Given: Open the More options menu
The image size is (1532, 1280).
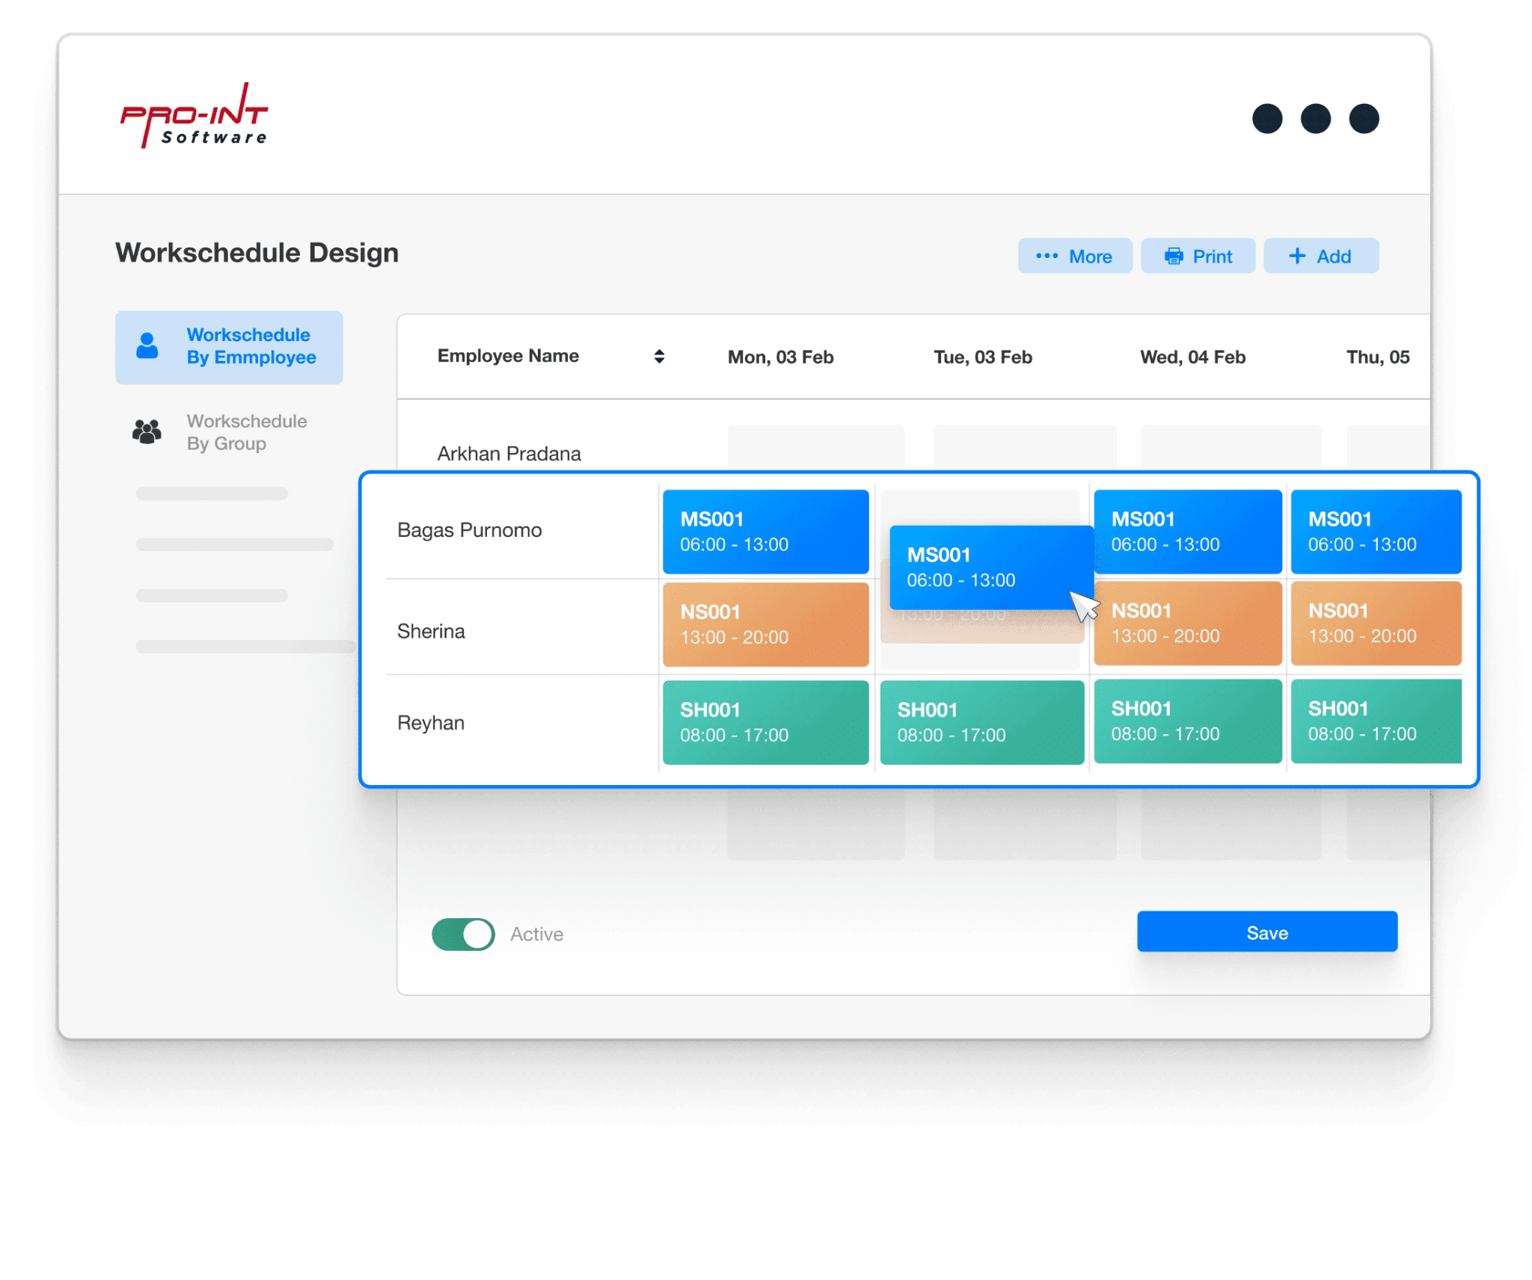Looking at the screenshot, I should tap(1074, 256).
